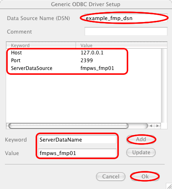The height and width of the screenshot is (189, 172).
Task: Click the fmpws_fmp01 value in list
Action: click(x=97, y=68)
